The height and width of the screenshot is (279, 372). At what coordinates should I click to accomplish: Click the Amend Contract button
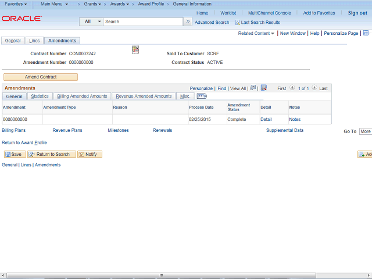coord(41,77)
